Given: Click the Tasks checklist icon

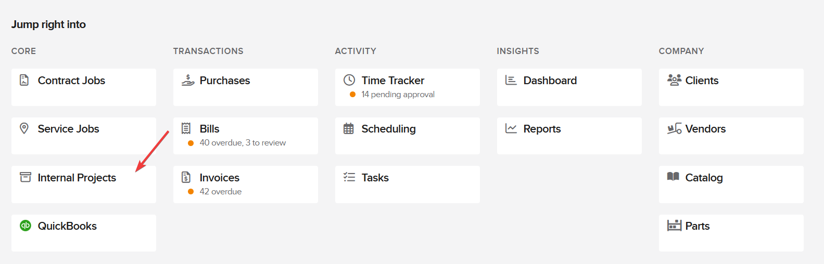Looking at the screenshot, I should (x=349, y=177).
